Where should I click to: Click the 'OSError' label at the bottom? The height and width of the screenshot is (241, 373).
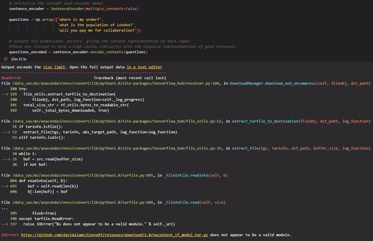click(x=9, y=235)
